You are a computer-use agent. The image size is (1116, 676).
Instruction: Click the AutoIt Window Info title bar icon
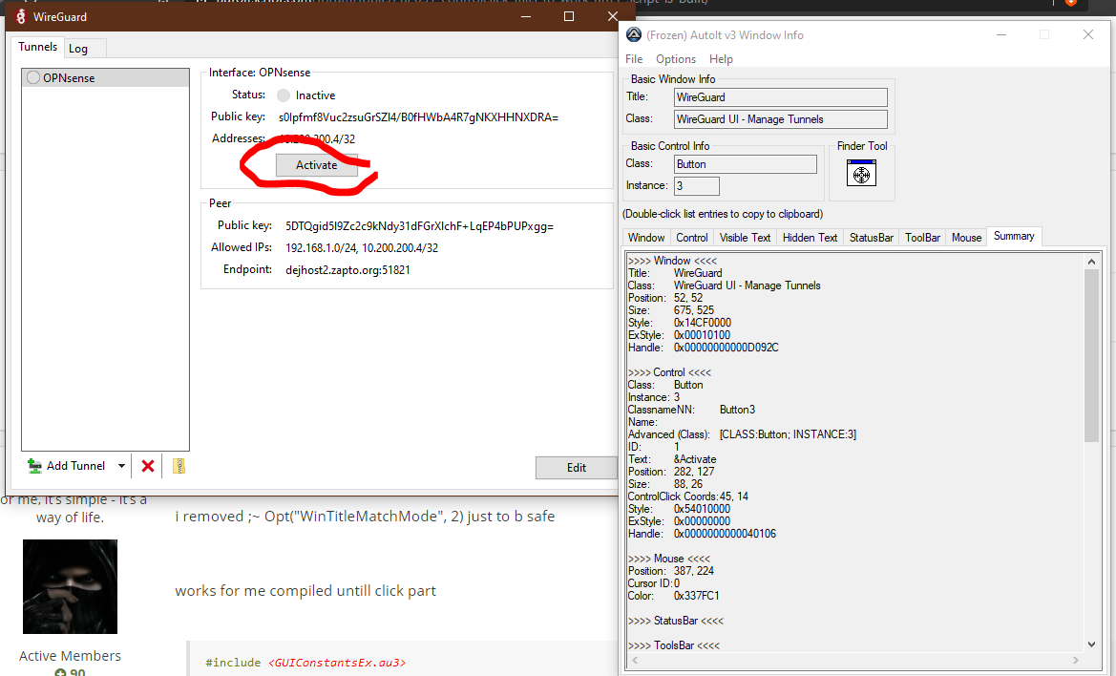[634, 35]
